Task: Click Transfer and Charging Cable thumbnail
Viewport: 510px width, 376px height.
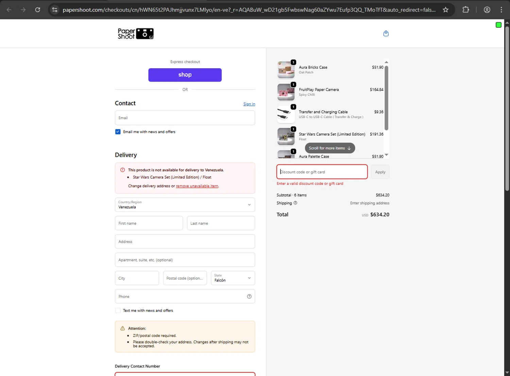Action: click(x=286, y=114)
